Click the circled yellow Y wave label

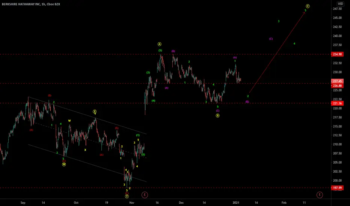(127, 196)
